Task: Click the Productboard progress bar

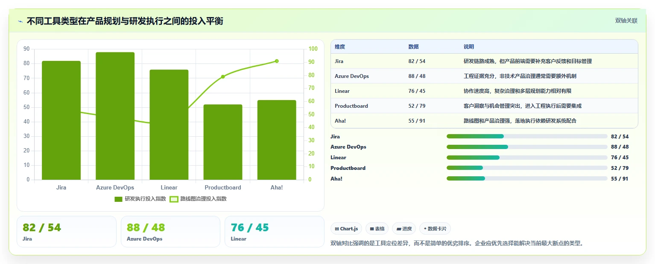Action: coord(527,168)
